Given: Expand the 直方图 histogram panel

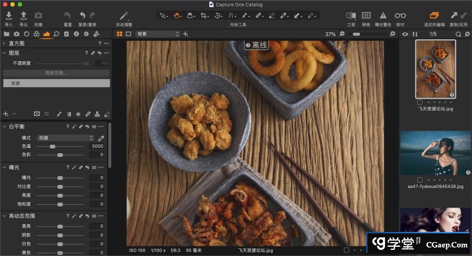Looking at the screenshot, I should pyautogui.click(x=4, y=44).
